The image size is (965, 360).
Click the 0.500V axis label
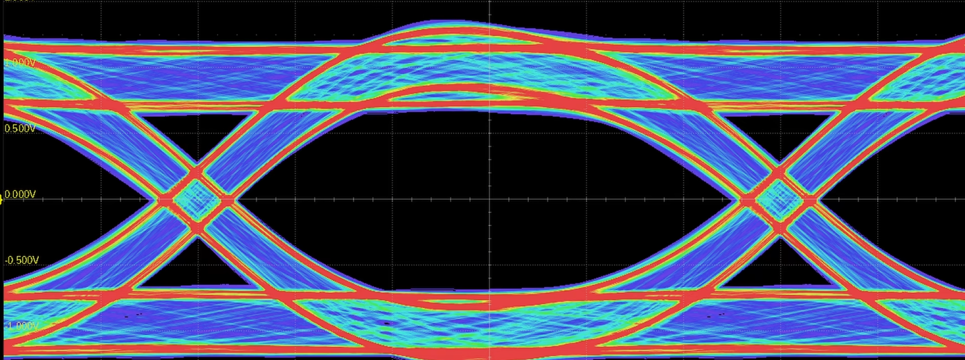tap(20, 129)
